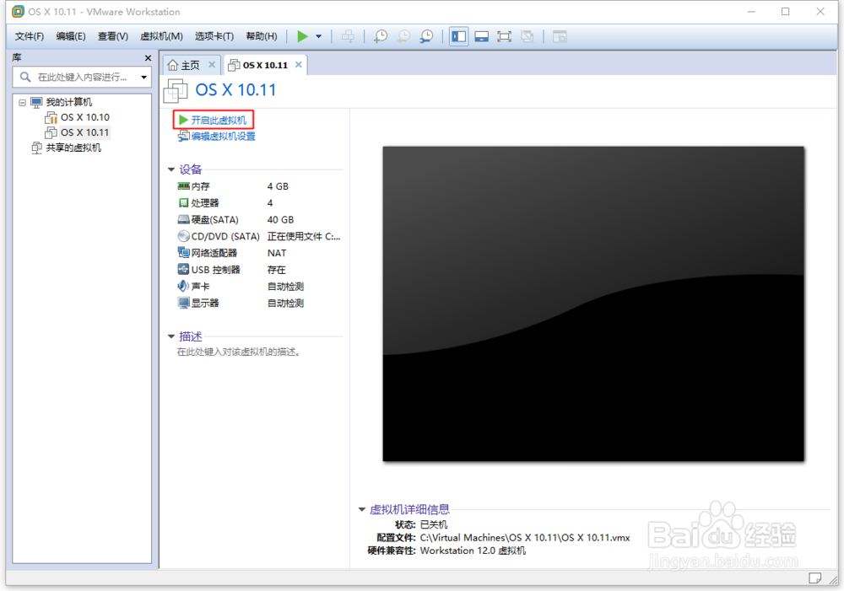Click the 显示器 display device icon
Image resolution: width=844 pixels, height=591 pixels.
183,303
